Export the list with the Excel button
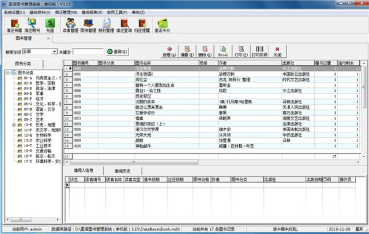Screen dimensions: 369x234 (x=223, y=51)
